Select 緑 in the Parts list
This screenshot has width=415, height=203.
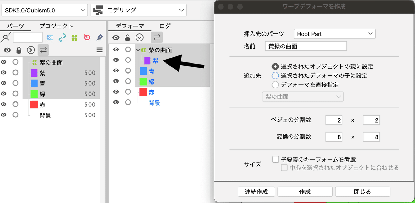pos(43,94)
